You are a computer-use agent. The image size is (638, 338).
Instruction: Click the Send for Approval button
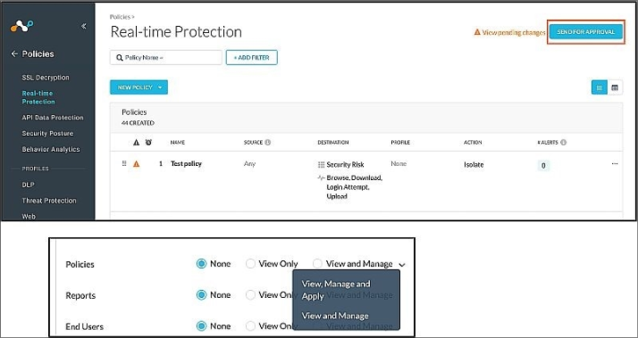586,32
